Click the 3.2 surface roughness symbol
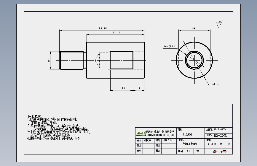 click(x=219, y=24)
